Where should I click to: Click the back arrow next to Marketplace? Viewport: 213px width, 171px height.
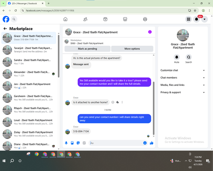5,29
